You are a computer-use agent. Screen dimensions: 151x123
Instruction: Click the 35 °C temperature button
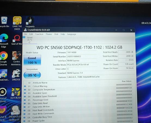click(x=32, y=75)
